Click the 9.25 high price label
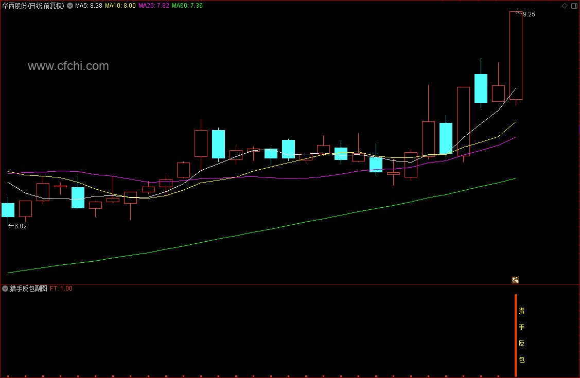The image size is (580, 378). coord(529,14)
